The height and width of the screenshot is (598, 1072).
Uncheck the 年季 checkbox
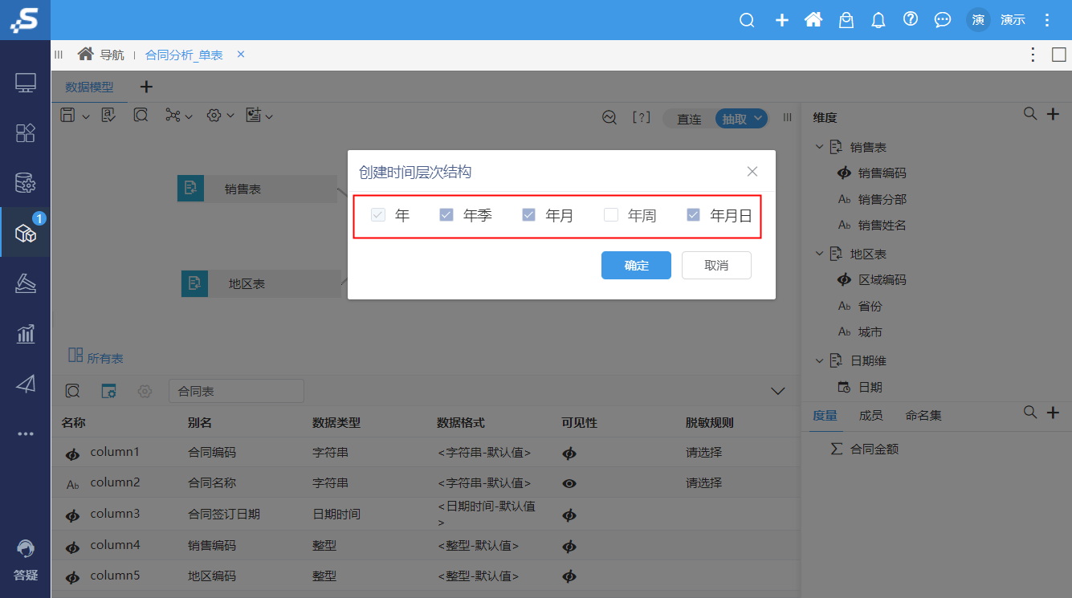click(x=446, y=214)
